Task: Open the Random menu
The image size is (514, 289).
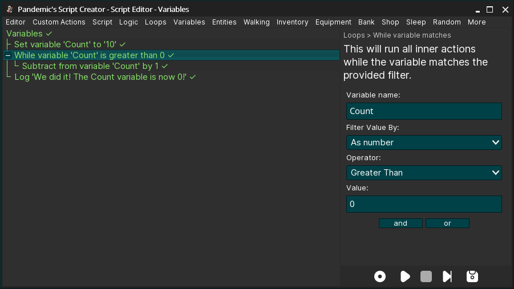Action: coord(447,22)
